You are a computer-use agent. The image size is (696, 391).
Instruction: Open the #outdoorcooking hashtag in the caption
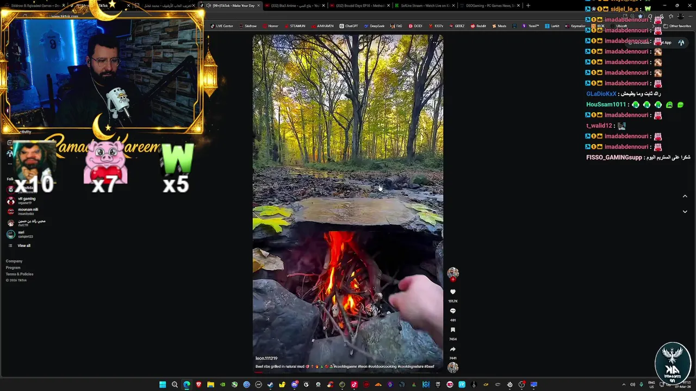(x=382, y=367)
